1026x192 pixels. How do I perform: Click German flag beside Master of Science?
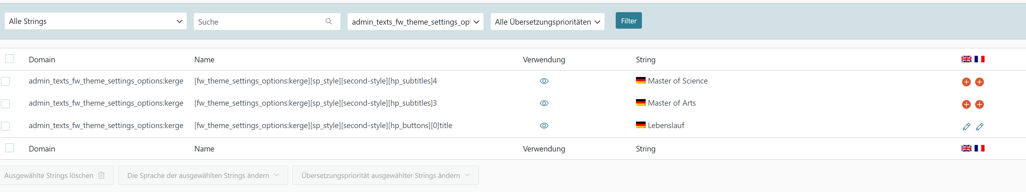[640, 80]
